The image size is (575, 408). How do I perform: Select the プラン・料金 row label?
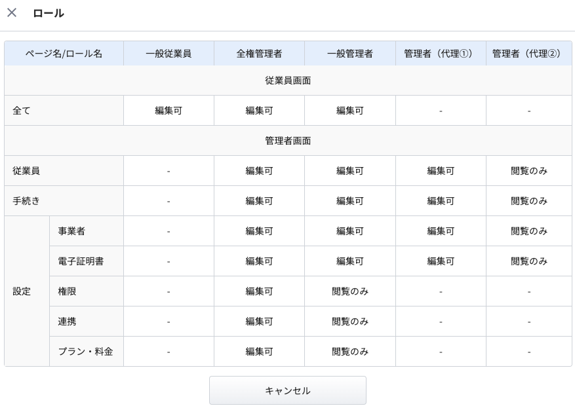point(85,352)
